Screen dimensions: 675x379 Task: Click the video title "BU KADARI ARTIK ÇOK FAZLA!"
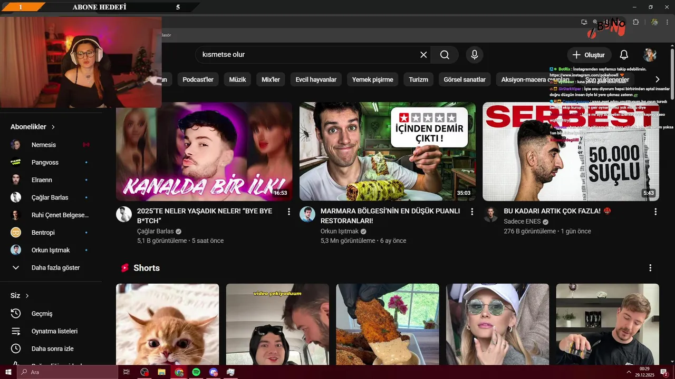pos(552,211)
